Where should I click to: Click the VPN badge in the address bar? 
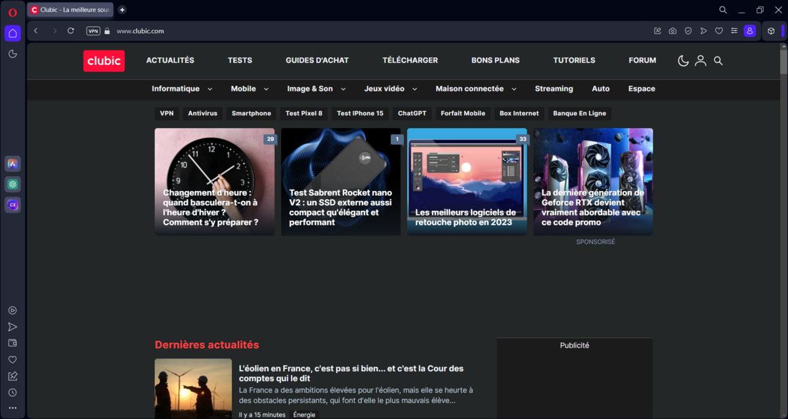click(93, 30)
